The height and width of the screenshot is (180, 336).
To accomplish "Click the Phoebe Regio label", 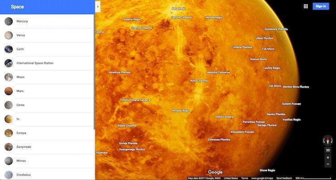I will pyautogui.click(x=181, y=111).
